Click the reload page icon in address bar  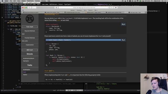coord(108,8)
